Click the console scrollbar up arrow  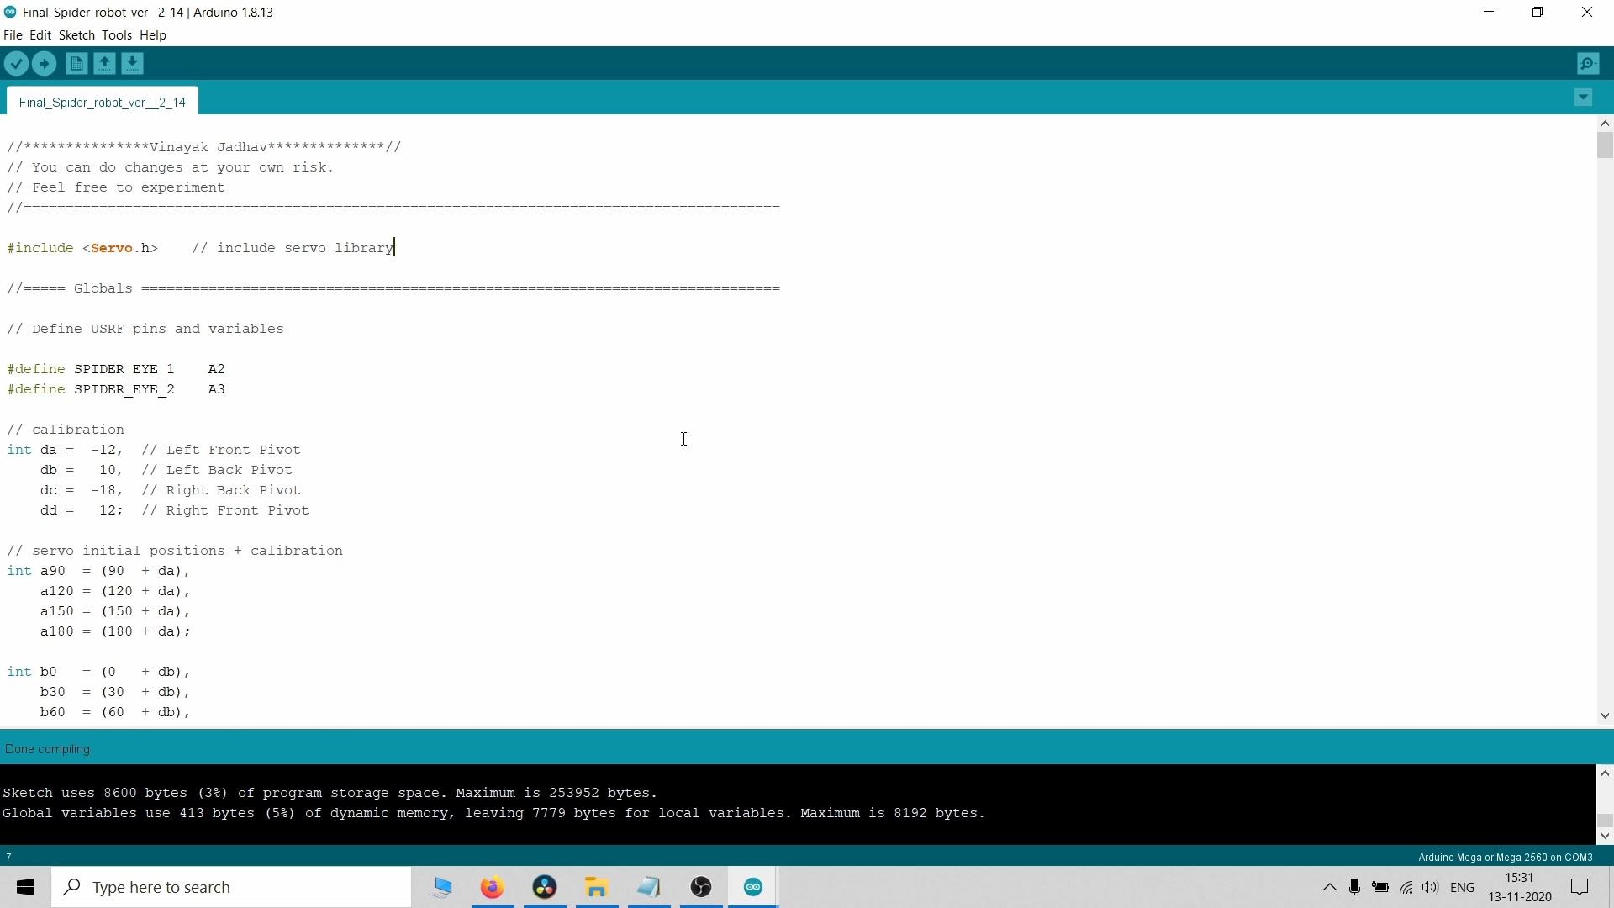tap(1605, 773)
